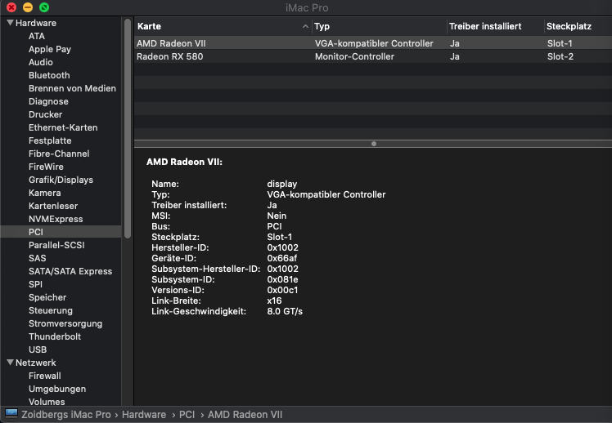The height and width of the screenshot is (423, 612).
Task: Click the Geräte-ID value 0x66af
Action: tap(281, 258)
